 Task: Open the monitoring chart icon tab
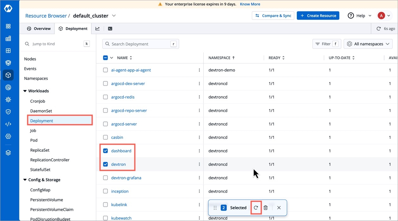[x=97, y=29]
